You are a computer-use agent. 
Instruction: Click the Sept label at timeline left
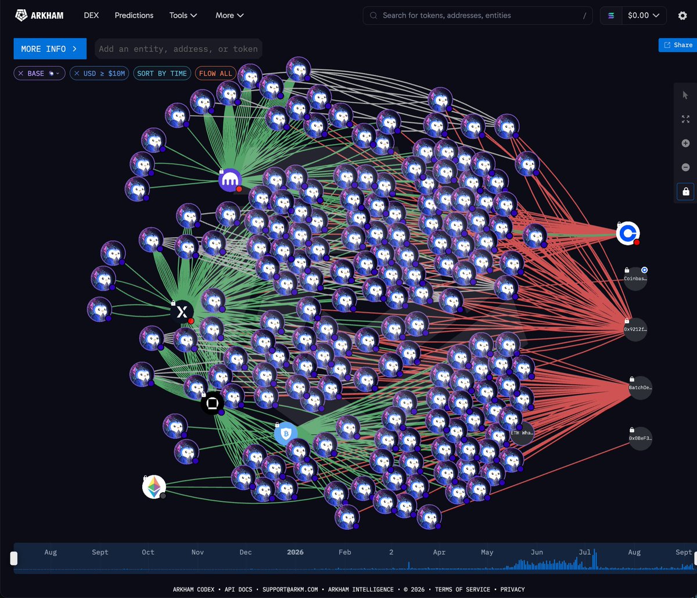pyautogui.click(x=100, y=552)
